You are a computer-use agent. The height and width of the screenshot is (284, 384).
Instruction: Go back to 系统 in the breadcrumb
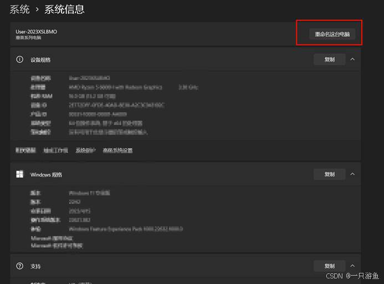tap(19, 9)
